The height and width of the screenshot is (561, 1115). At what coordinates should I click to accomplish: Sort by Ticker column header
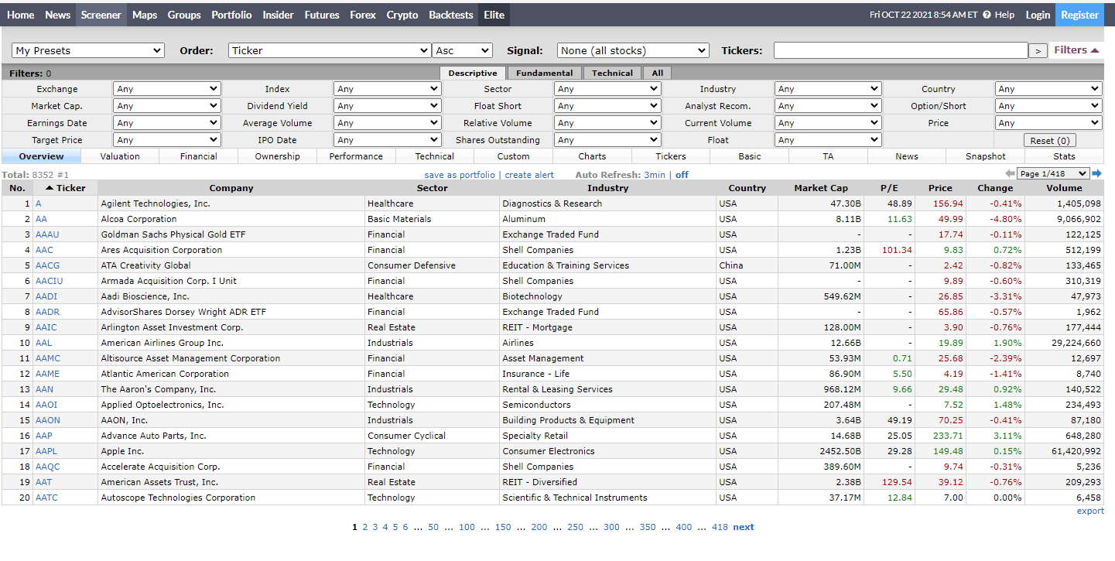(66, 188)
